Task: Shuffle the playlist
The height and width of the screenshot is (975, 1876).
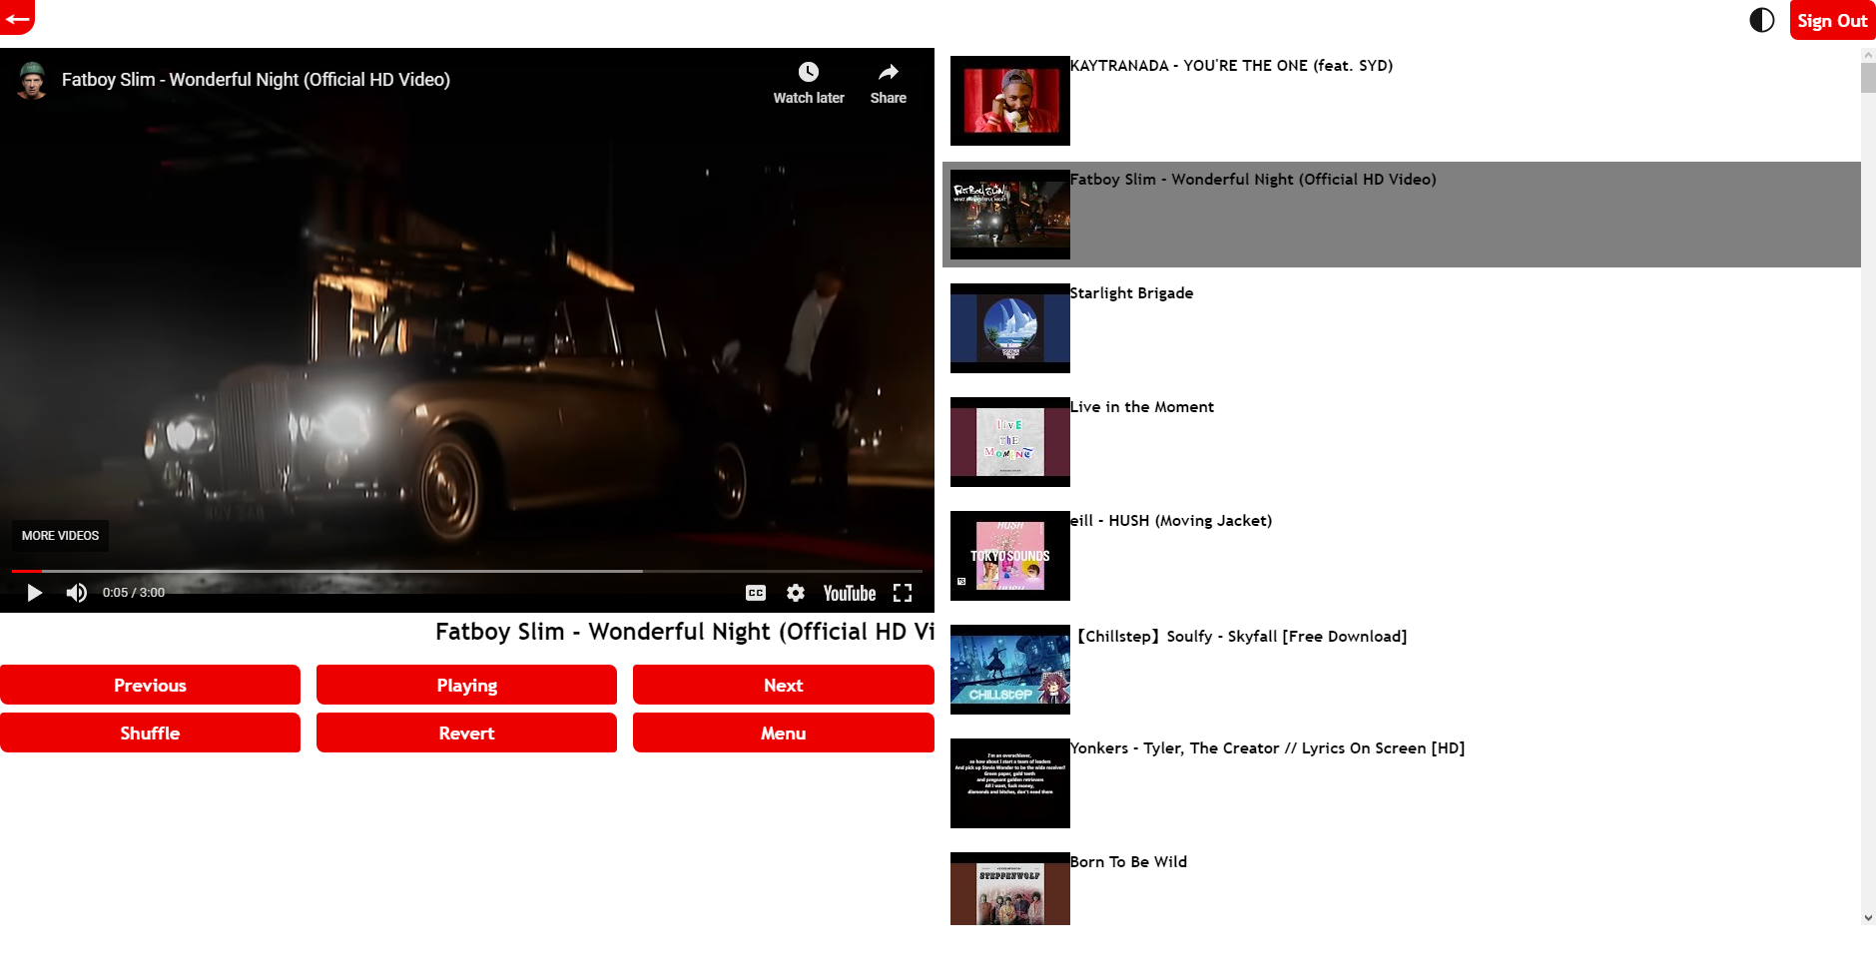Action: point(150,732)
